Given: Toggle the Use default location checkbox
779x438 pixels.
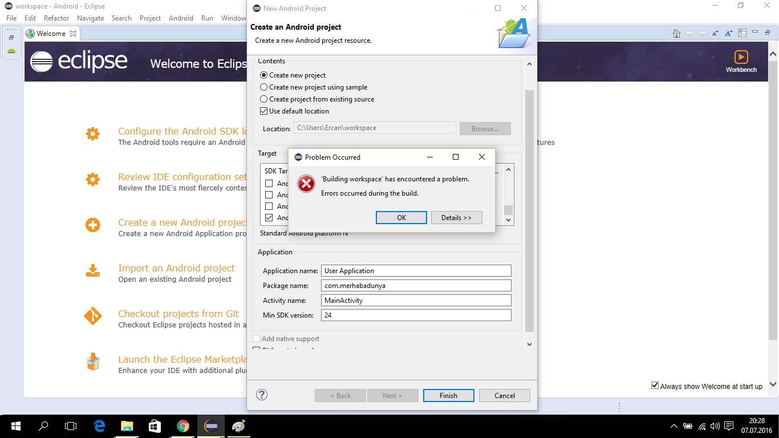Looking at the screenshot, I should coord(263,111).
